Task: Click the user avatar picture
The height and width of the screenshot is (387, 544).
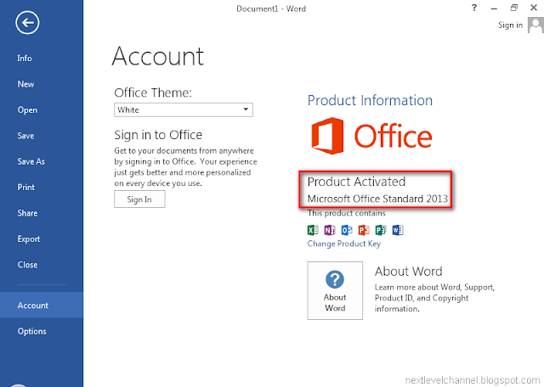Action: click(x=535, y=25)
